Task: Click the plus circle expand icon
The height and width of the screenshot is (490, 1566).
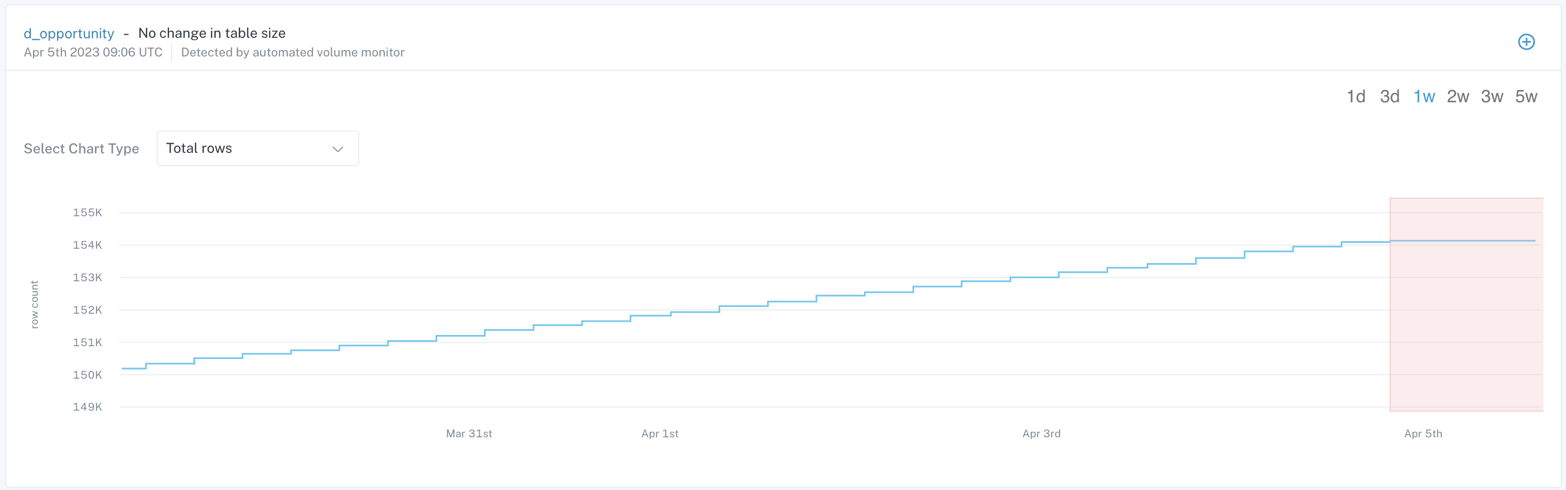Action: tap(1526, 42)
